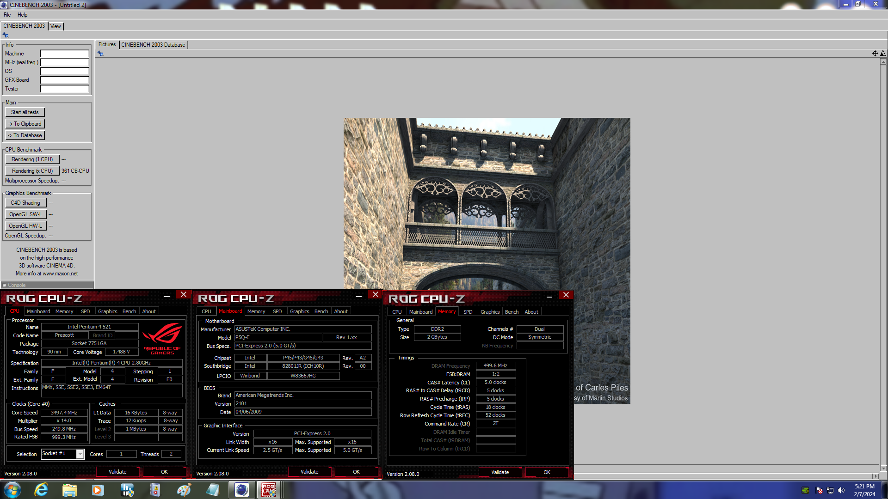The image size is (888, 499).
Task: Click the pin icon under CINEBENCH 2003 tab
Action: click(x=6, y=35)
